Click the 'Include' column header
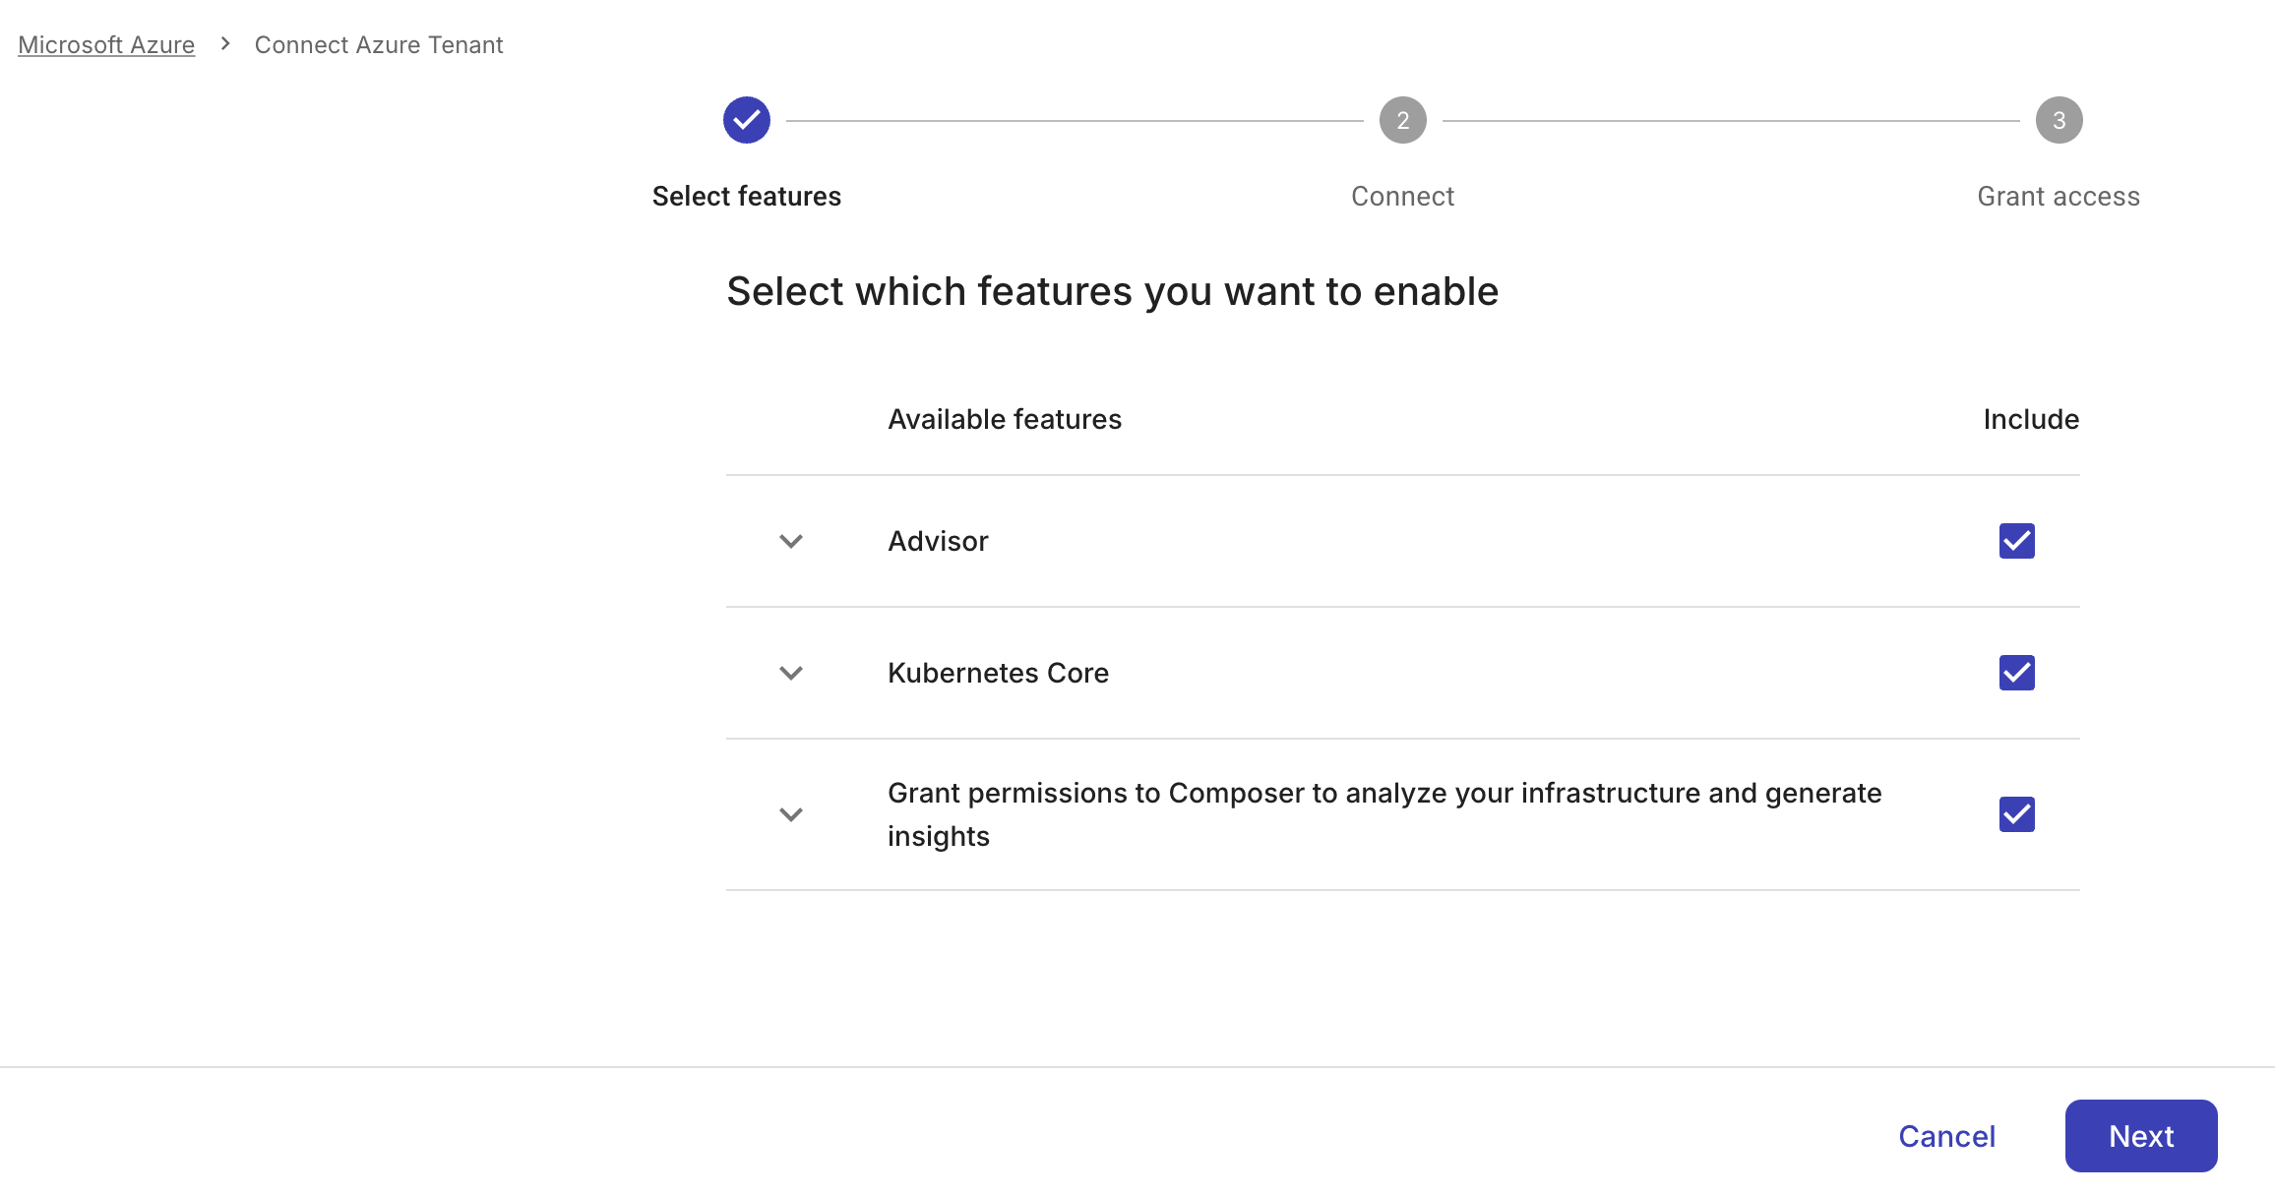This screenshot has height=1194, width=2275. (2030, 418)
